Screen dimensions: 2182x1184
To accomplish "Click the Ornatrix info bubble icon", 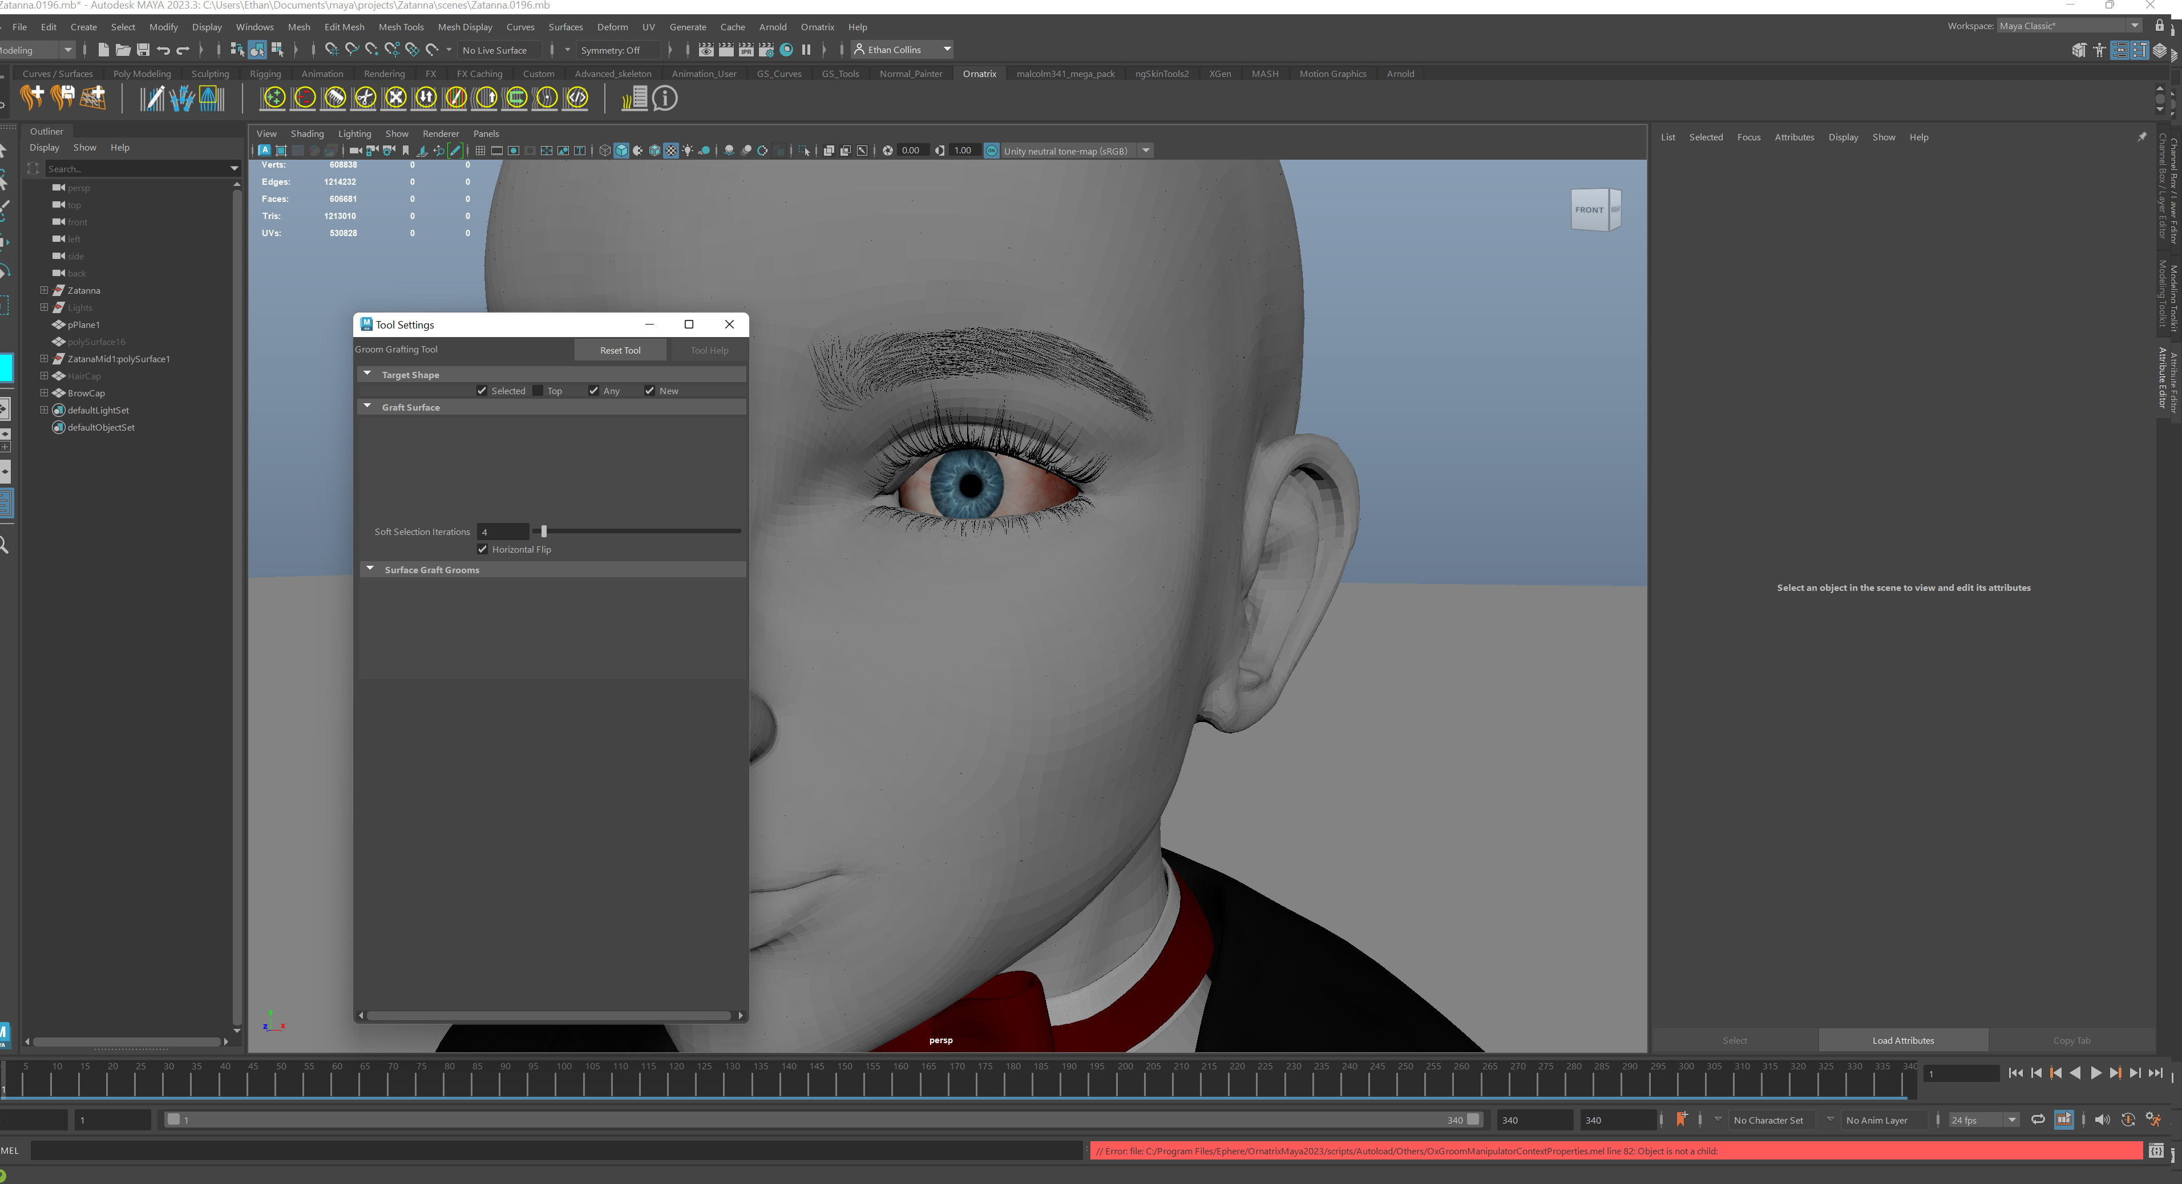I will 665,98.
